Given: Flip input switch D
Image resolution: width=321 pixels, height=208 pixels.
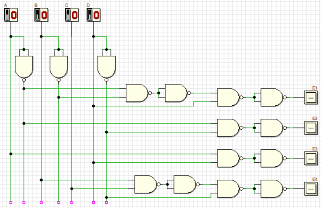Looking at the screenshot, I should 93,15.
